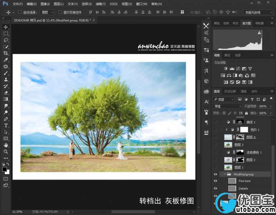276x215 pixels.
Task: Select the Eraser tool
Action: click(x=5, y=93)
